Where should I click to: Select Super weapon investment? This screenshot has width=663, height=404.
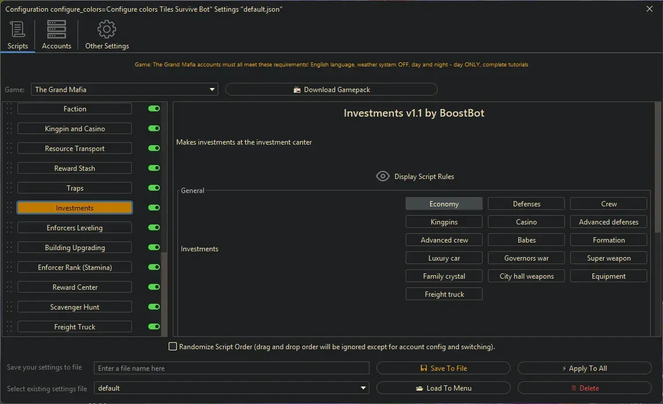coord(609,258)
